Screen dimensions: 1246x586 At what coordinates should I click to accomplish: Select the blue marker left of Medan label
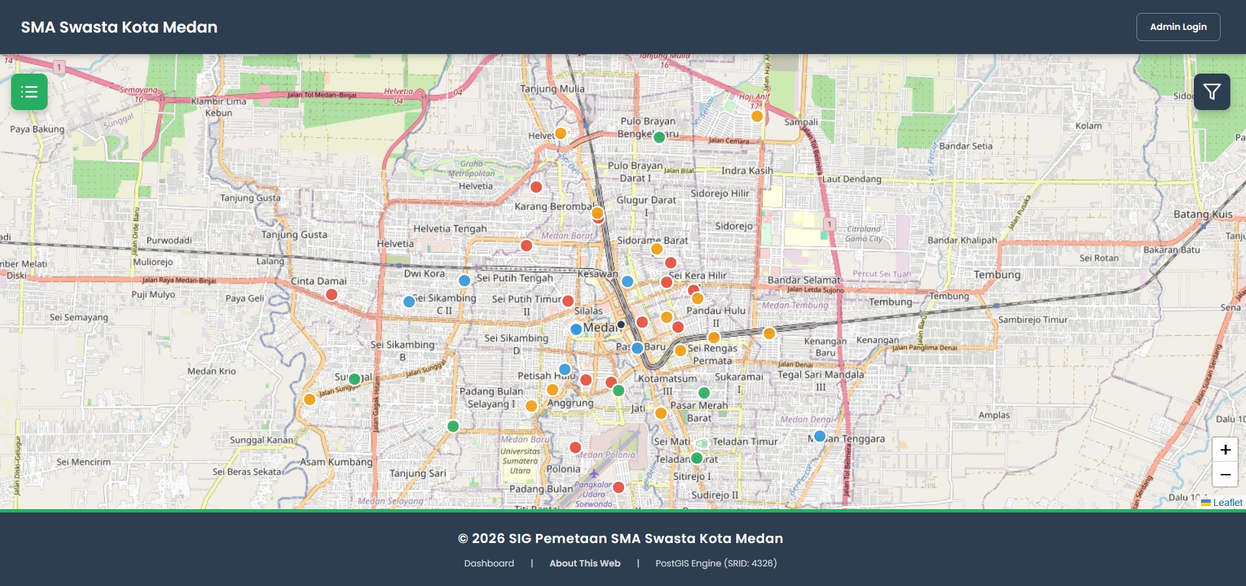coord(576,329)
